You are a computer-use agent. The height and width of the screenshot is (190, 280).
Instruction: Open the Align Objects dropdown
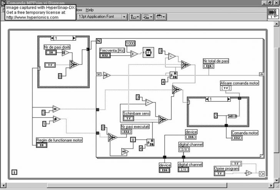[135, 17]
